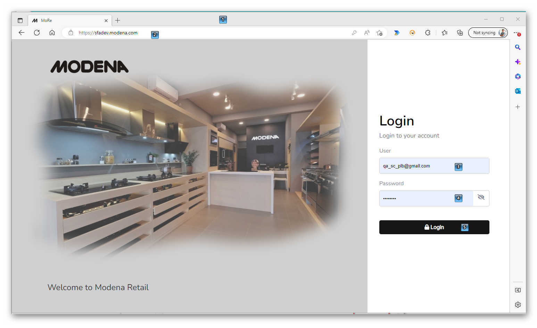Open saved password key icon
537x328 pixels.
(x=354, y=33)
